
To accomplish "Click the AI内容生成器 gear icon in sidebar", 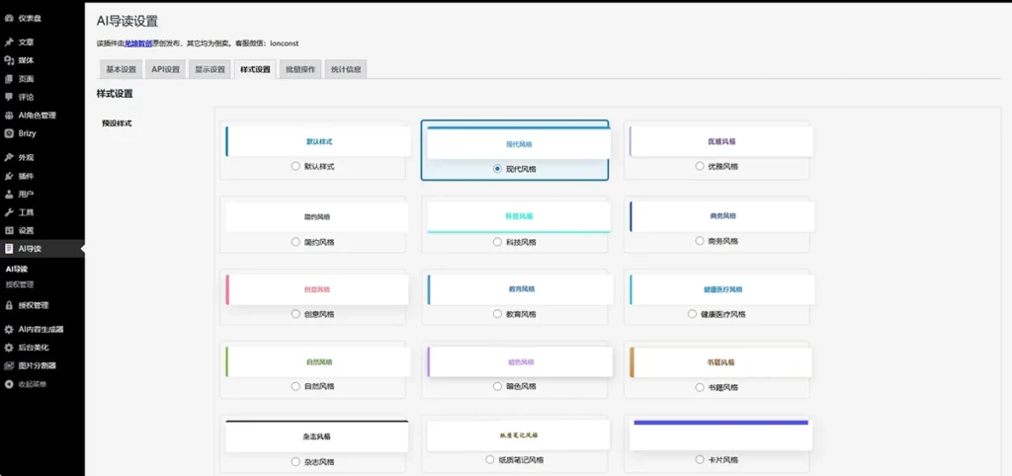I will point(9,329).
